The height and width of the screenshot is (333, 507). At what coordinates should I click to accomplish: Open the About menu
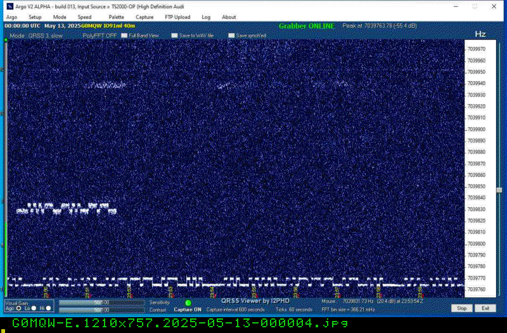[x=229, y=17]
